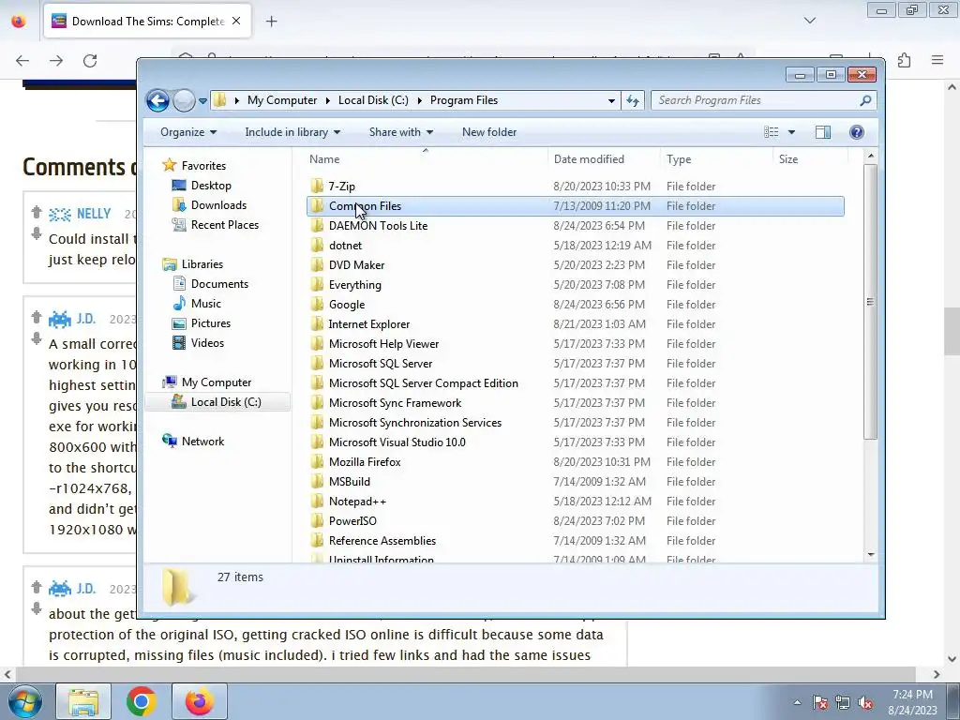Open Explorer help via question mark icon
The image size is (960, 720).
pos(857,132)
